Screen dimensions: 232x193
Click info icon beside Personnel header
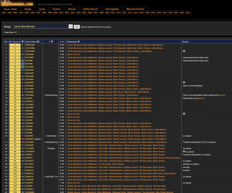point(78,42)
